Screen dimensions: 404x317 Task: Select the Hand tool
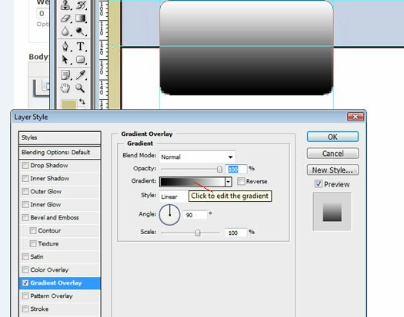65,88
